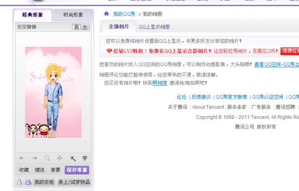Click the purple home icon in breadcrumb
Image resolution: width=299 pixels, height=191 pixels.
[x=106, y=14]
